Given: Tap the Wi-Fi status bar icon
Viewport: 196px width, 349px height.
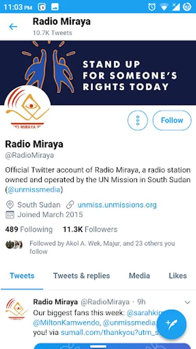Looking at the screenshot, I should click(164, 7).
